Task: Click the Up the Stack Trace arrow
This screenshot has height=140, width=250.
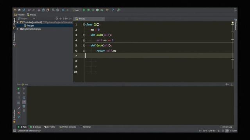Action: 24,89
